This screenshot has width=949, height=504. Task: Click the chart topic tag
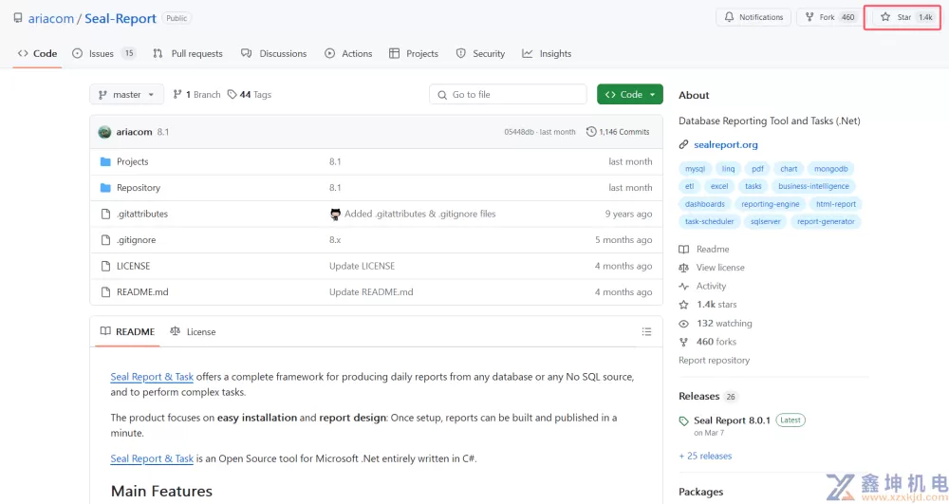coord(789,169)
